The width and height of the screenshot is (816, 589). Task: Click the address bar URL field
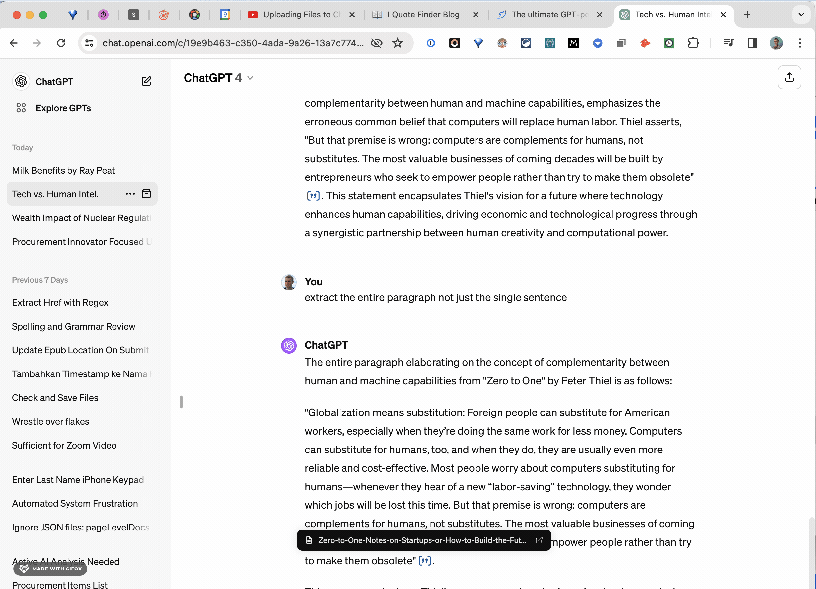click(232, 43)
